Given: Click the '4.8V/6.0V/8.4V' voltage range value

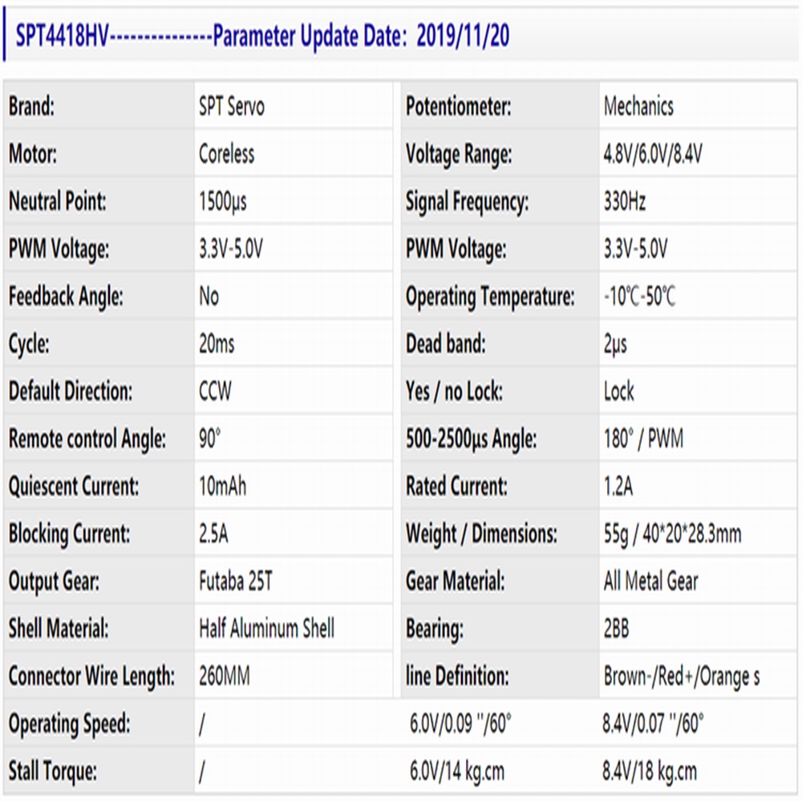Looking at the screenshot, I should 653,154.
